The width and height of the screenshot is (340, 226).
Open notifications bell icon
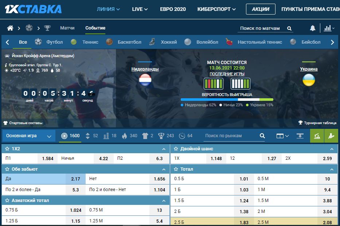pyautogui.click(x=312, y=28)
